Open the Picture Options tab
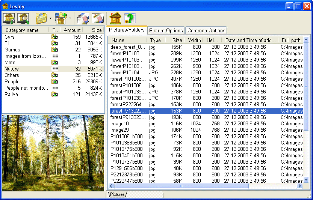Image resolution: width=313 pixels, height=200 pixels. pyautogui.click(x=166, y=30)
